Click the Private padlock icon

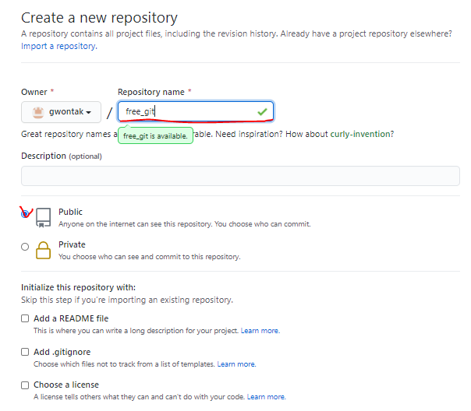click(x=43, y=250)
